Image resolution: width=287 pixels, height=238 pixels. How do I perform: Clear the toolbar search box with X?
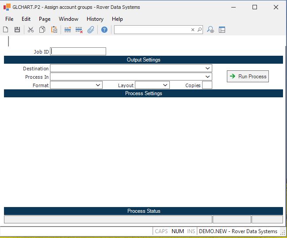[x=193, y=30]
